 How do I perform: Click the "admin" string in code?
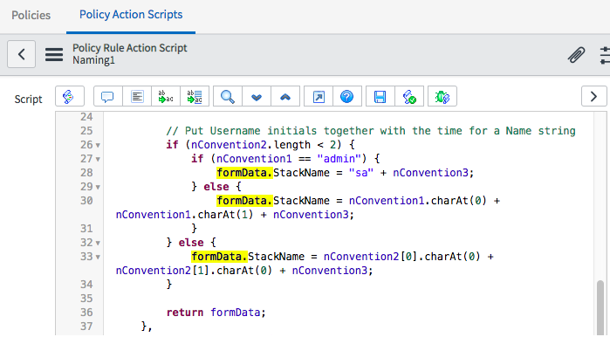click(339, 159)
